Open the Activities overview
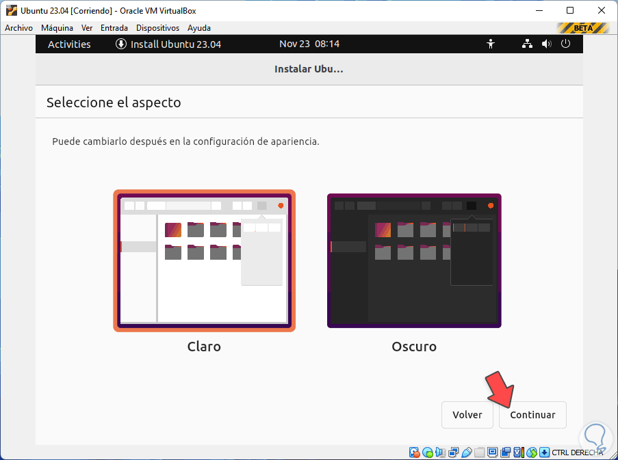Image resolution: width=618 pixels, height=460 pixels. 69,44
